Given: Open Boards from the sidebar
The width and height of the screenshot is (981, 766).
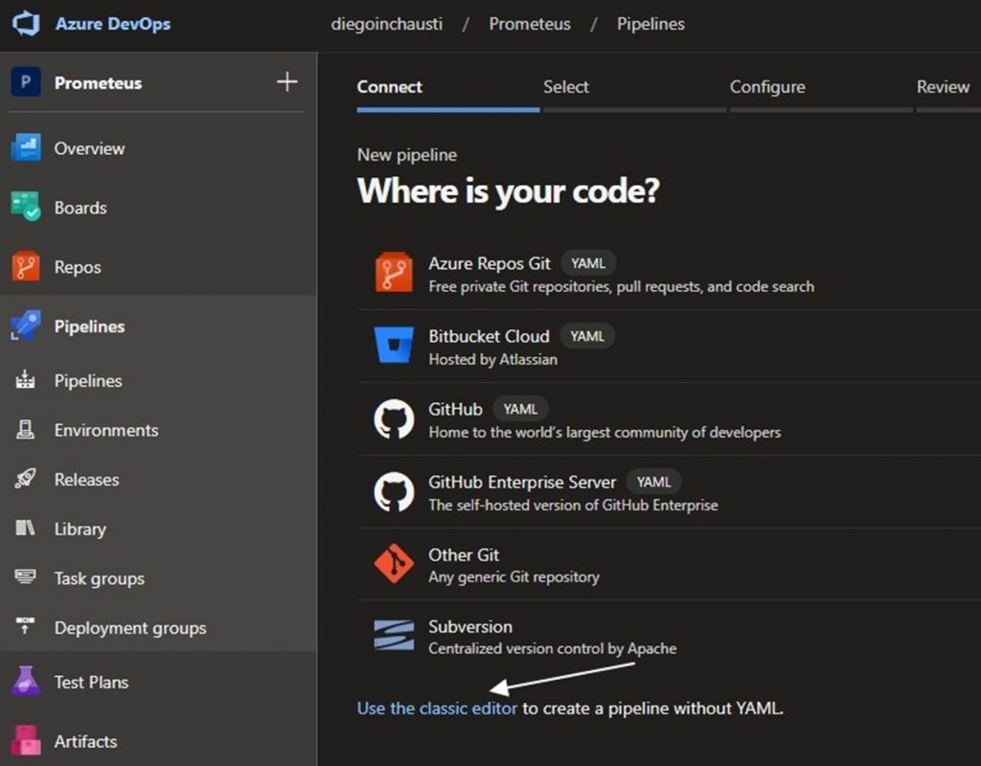Looking at the screenshot, I should pos(80,208).
